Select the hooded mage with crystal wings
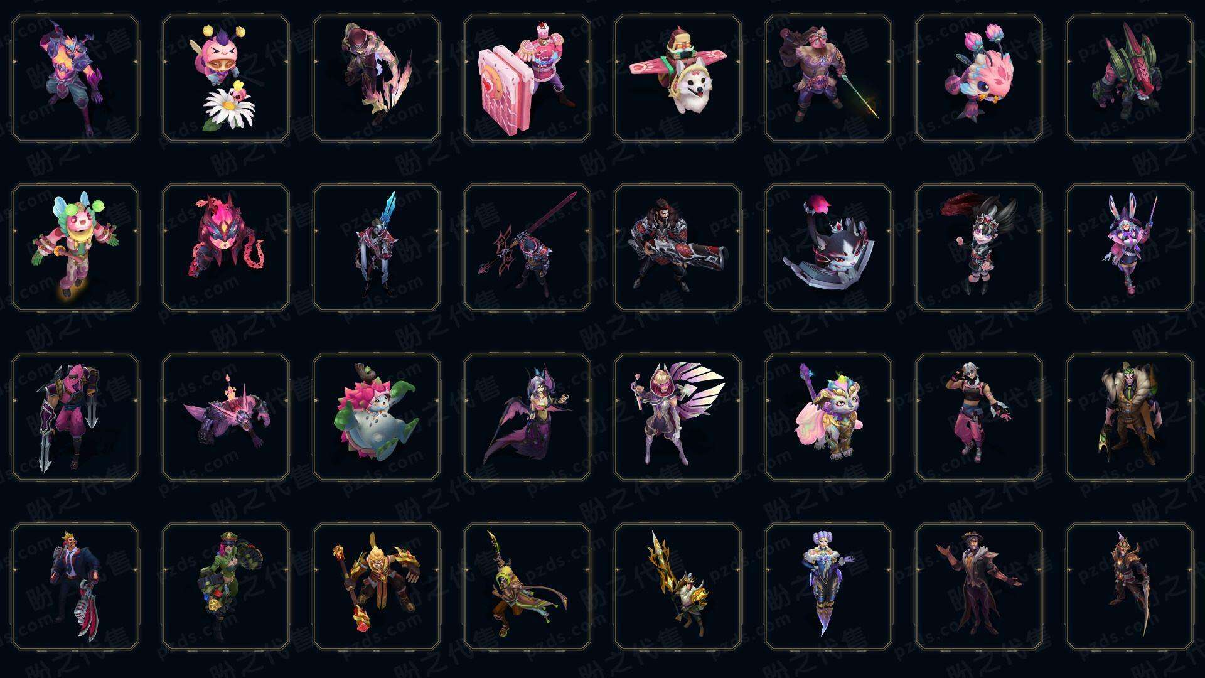The image size is (1205, 678). click(x=678, y=417)
